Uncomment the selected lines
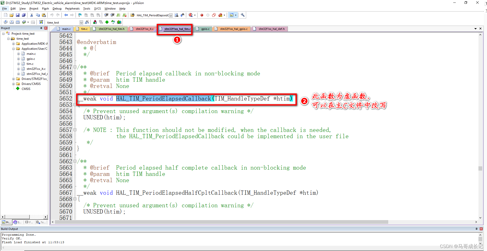 [x=124, y=15]
